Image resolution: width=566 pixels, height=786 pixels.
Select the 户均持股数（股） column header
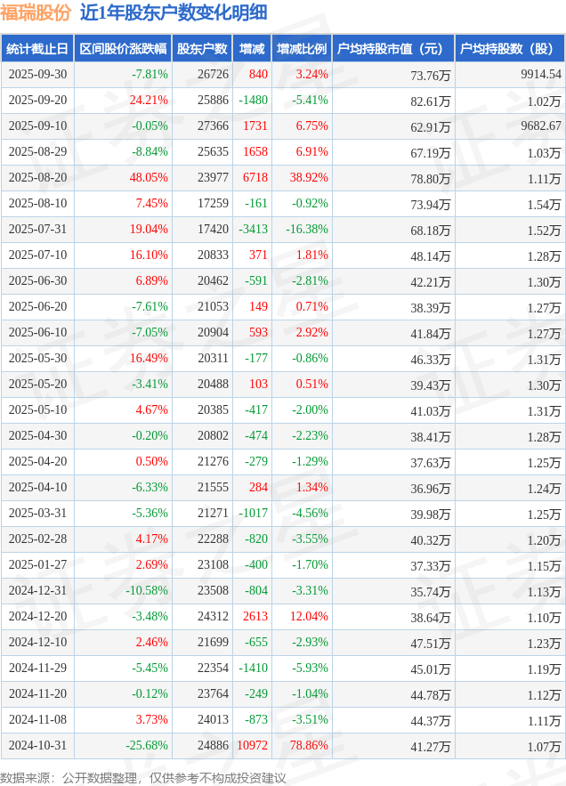[509, 49]
